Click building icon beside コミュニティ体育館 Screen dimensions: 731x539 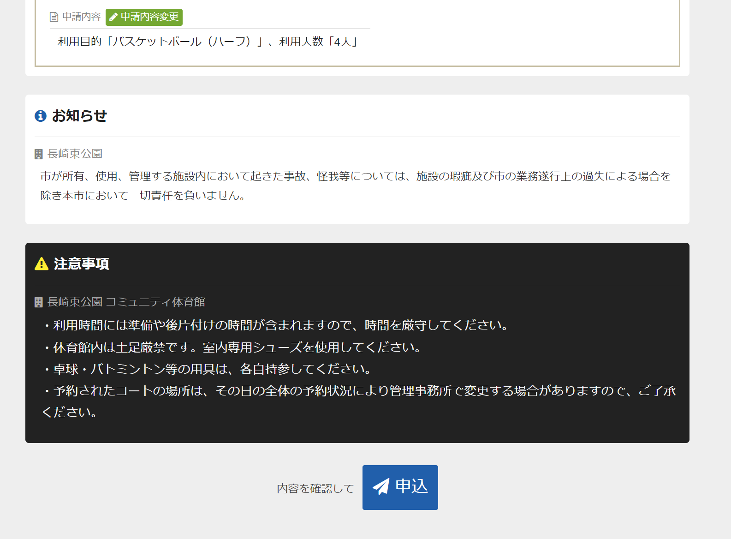tap(39, 302)
